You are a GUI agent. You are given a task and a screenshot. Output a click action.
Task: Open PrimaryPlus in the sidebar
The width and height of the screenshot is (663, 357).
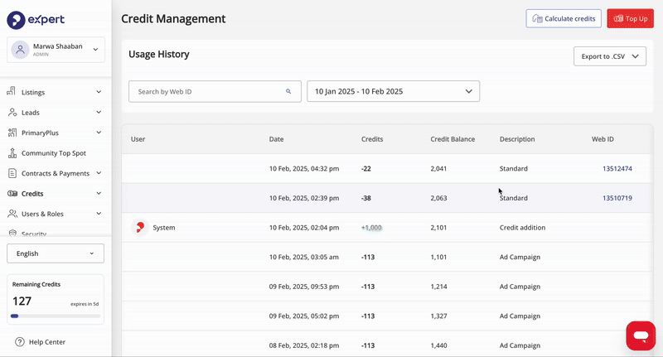(40, 133)
